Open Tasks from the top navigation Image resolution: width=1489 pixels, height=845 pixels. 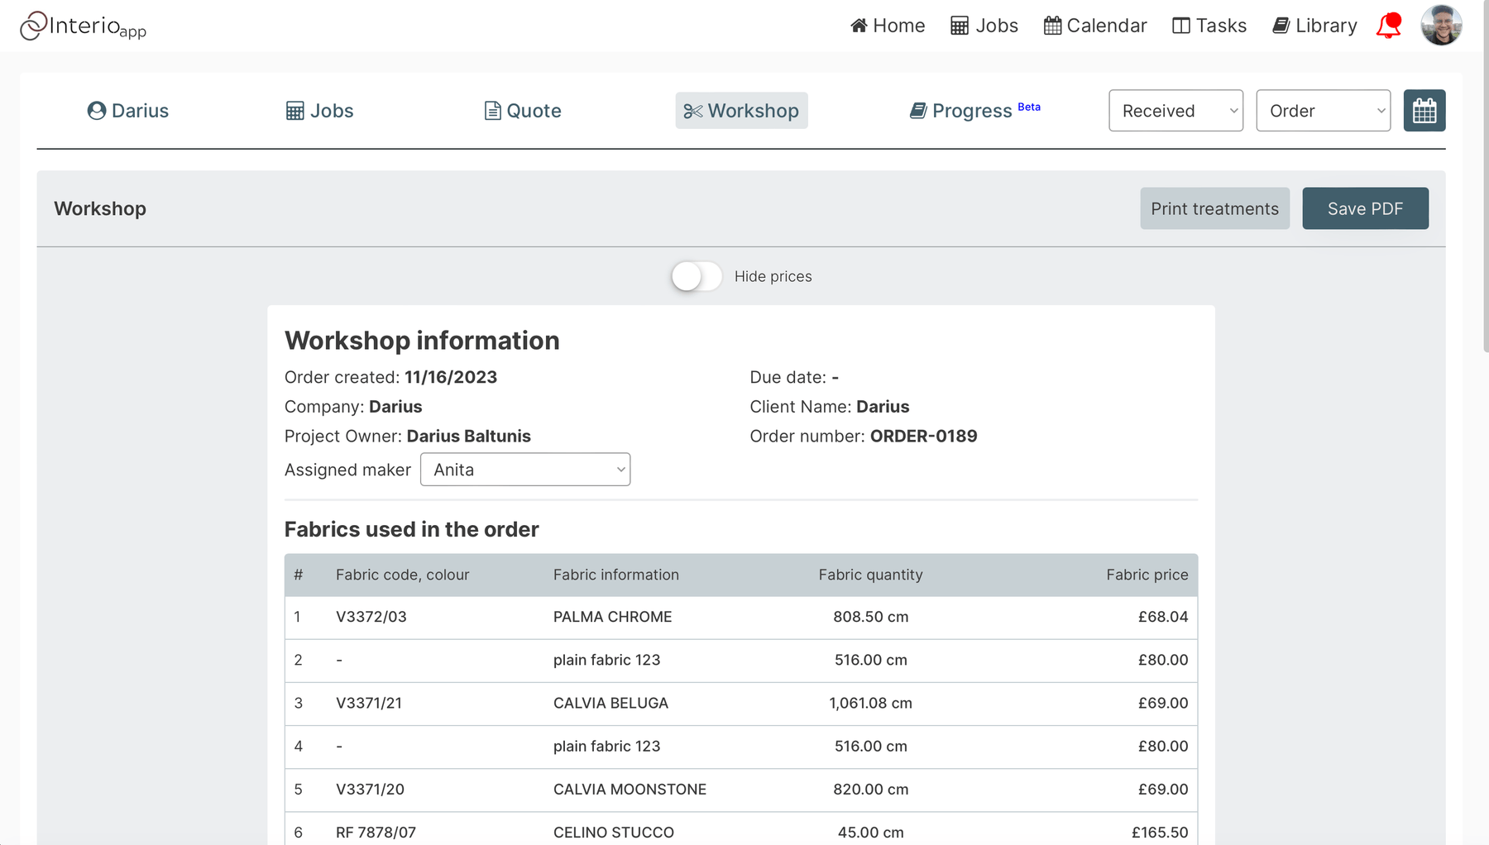1209,26
